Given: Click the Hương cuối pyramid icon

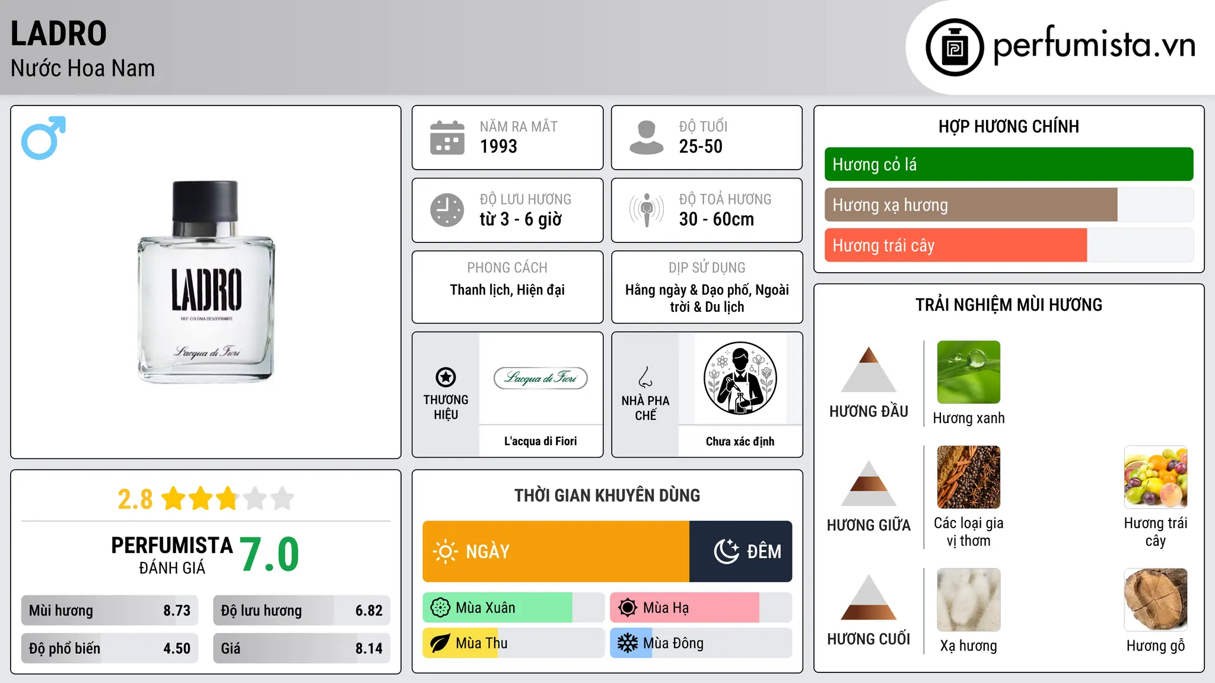Looking at the screenshot, I should point(869,597).
